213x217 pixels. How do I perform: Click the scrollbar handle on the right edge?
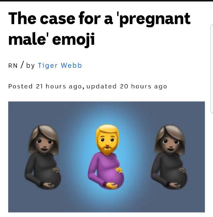(x=212, y=69)
